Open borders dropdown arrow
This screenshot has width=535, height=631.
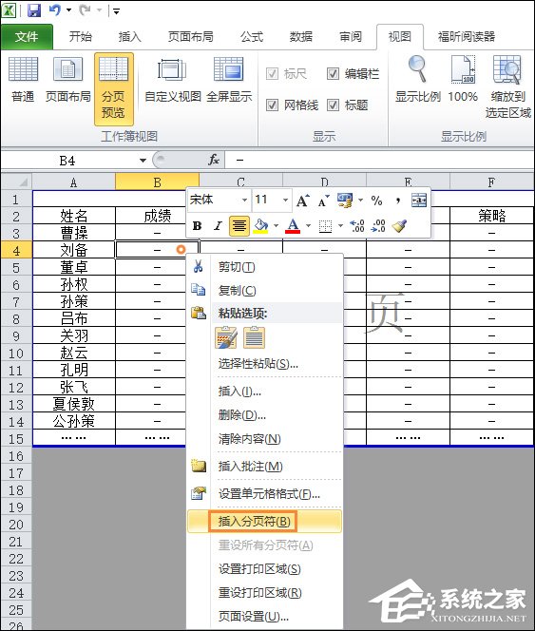[340, 226]
